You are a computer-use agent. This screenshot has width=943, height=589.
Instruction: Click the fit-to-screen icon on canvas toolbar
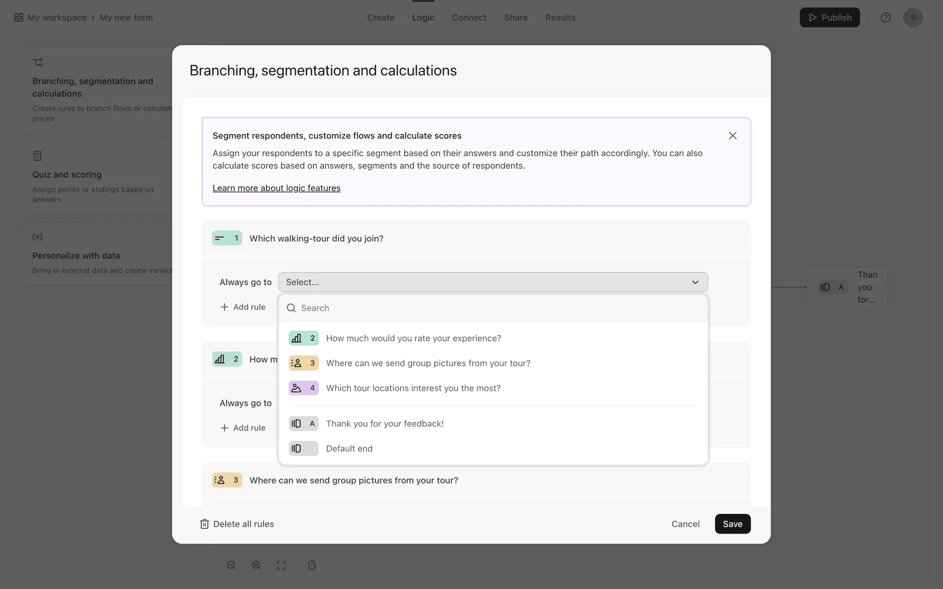(x=281, y=565)
